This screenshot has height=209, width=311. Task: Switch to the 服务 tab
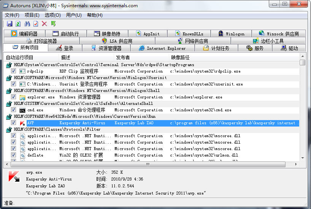coord(255,48)
